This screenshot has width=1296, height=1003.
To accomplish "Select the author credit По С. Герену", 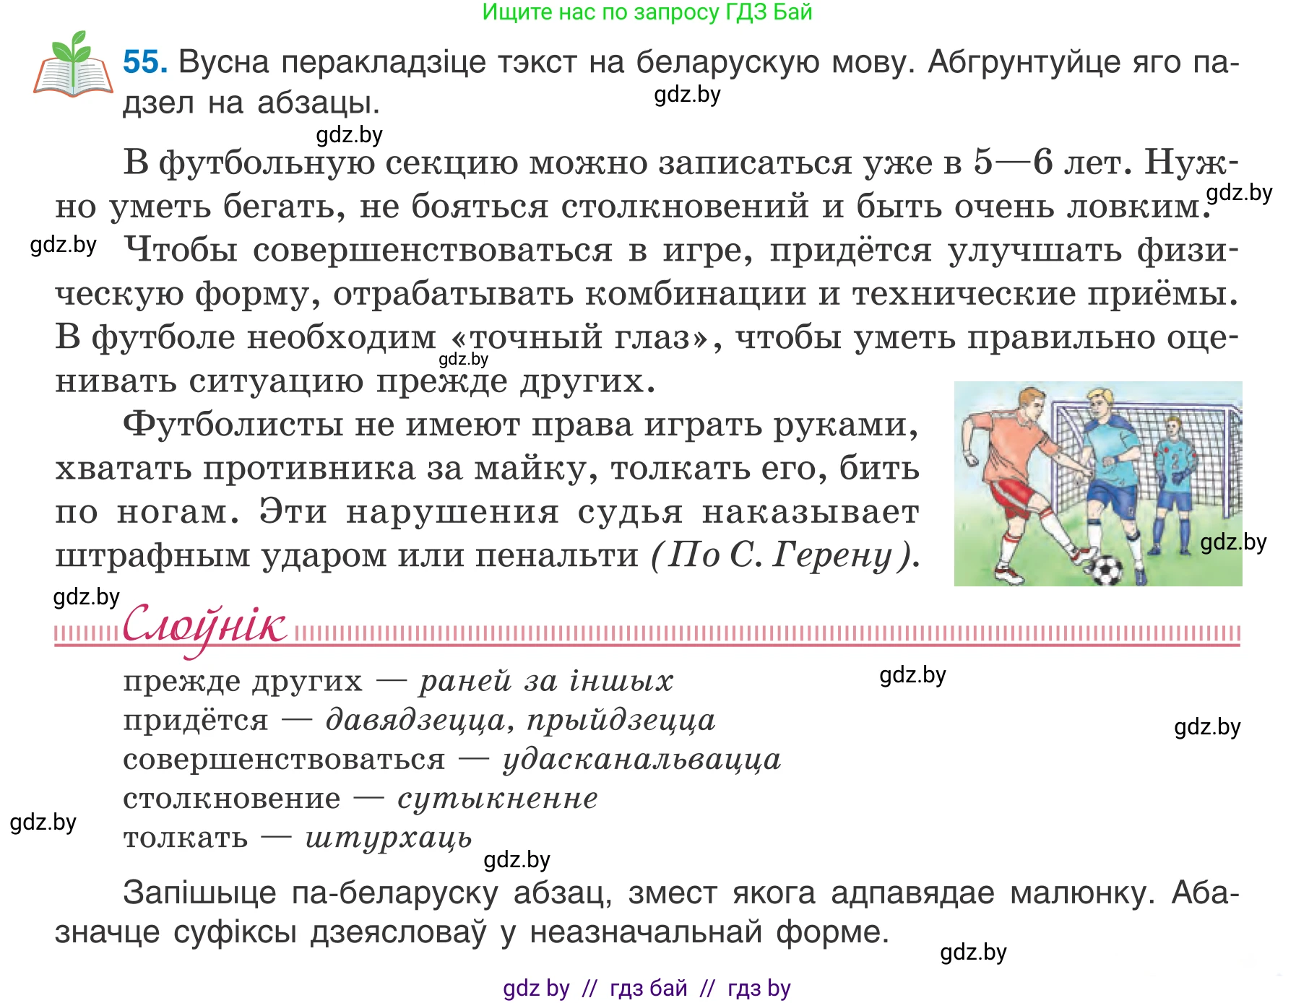I will pyautogui.click(x=787, y=556).
